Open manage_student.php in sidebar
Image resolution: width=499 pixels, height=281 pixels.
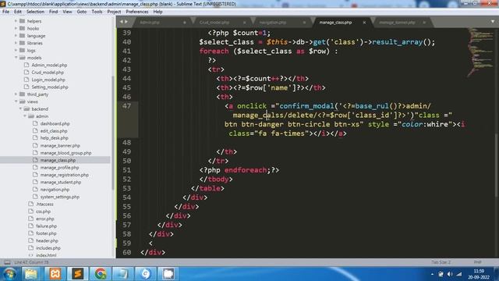click(x=61, y=182)
